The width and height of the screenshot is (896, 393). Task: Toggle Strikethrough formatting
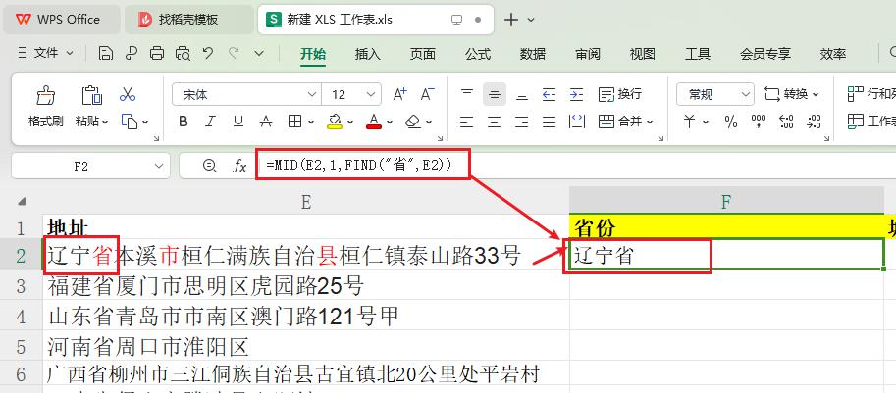266,122
